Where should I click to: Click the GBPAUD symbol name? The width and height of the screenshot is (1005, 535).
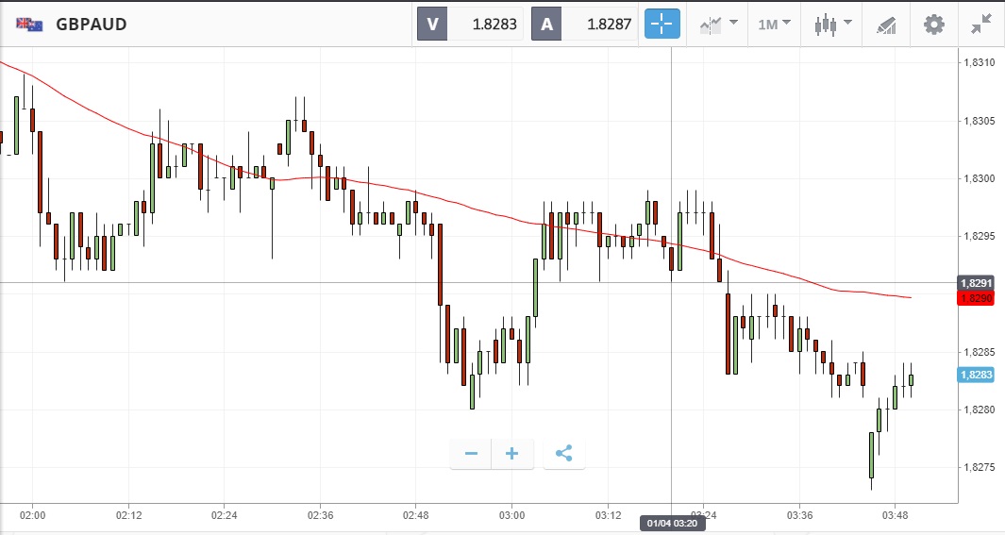point(92,25)
